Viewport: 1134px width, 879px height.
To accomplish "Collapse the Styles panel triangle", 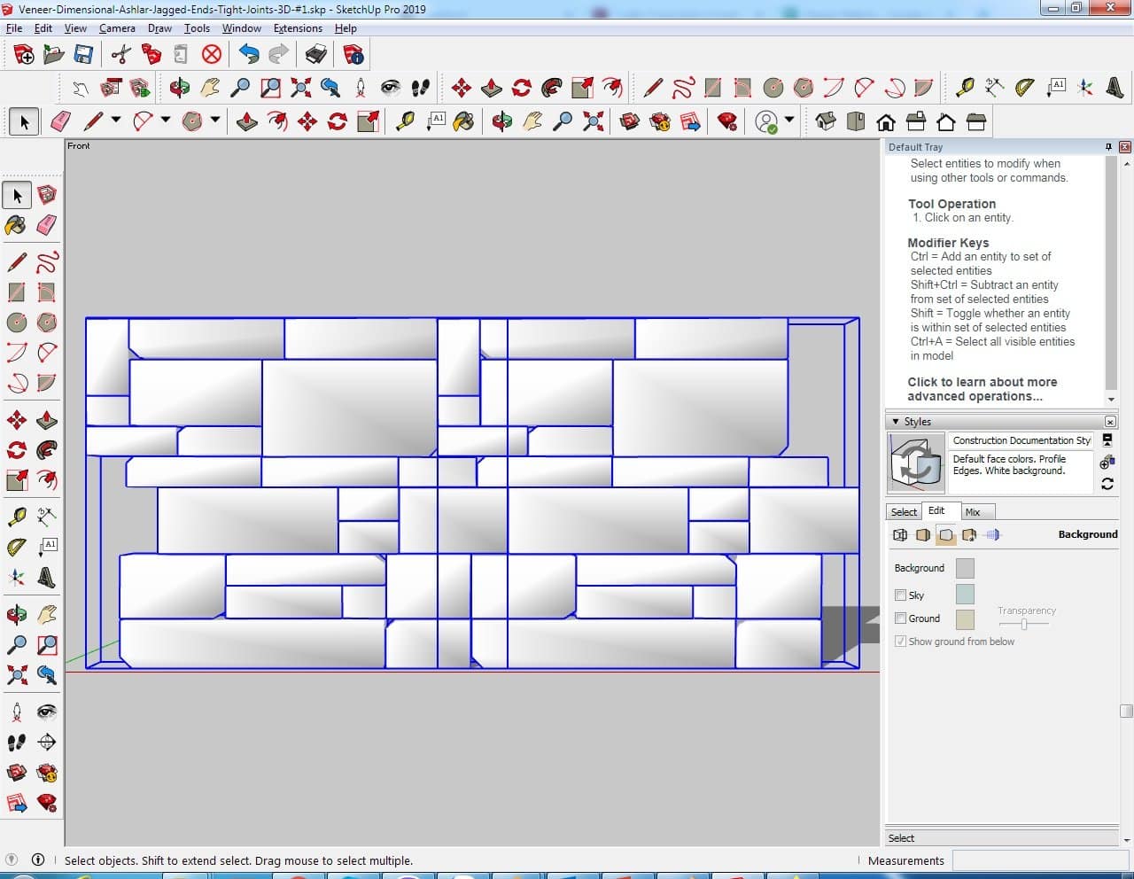I will click(895, 422).
